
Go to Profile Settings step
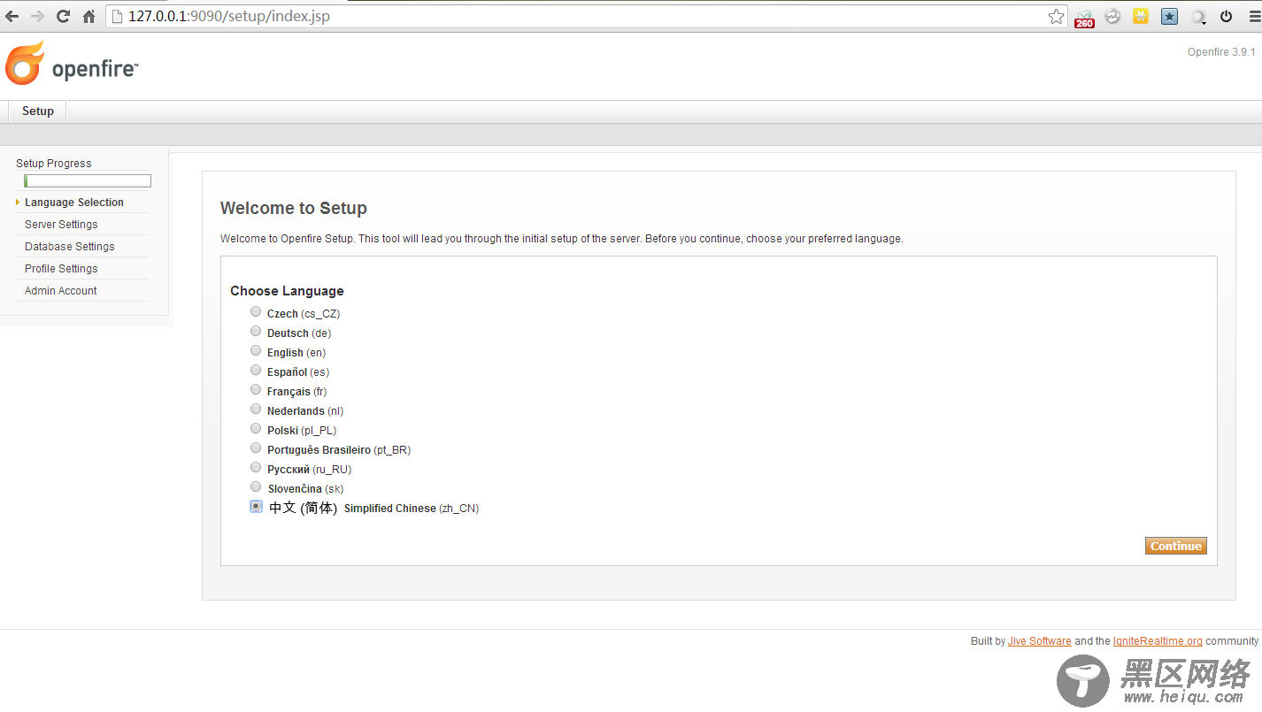tap(61, 269)
